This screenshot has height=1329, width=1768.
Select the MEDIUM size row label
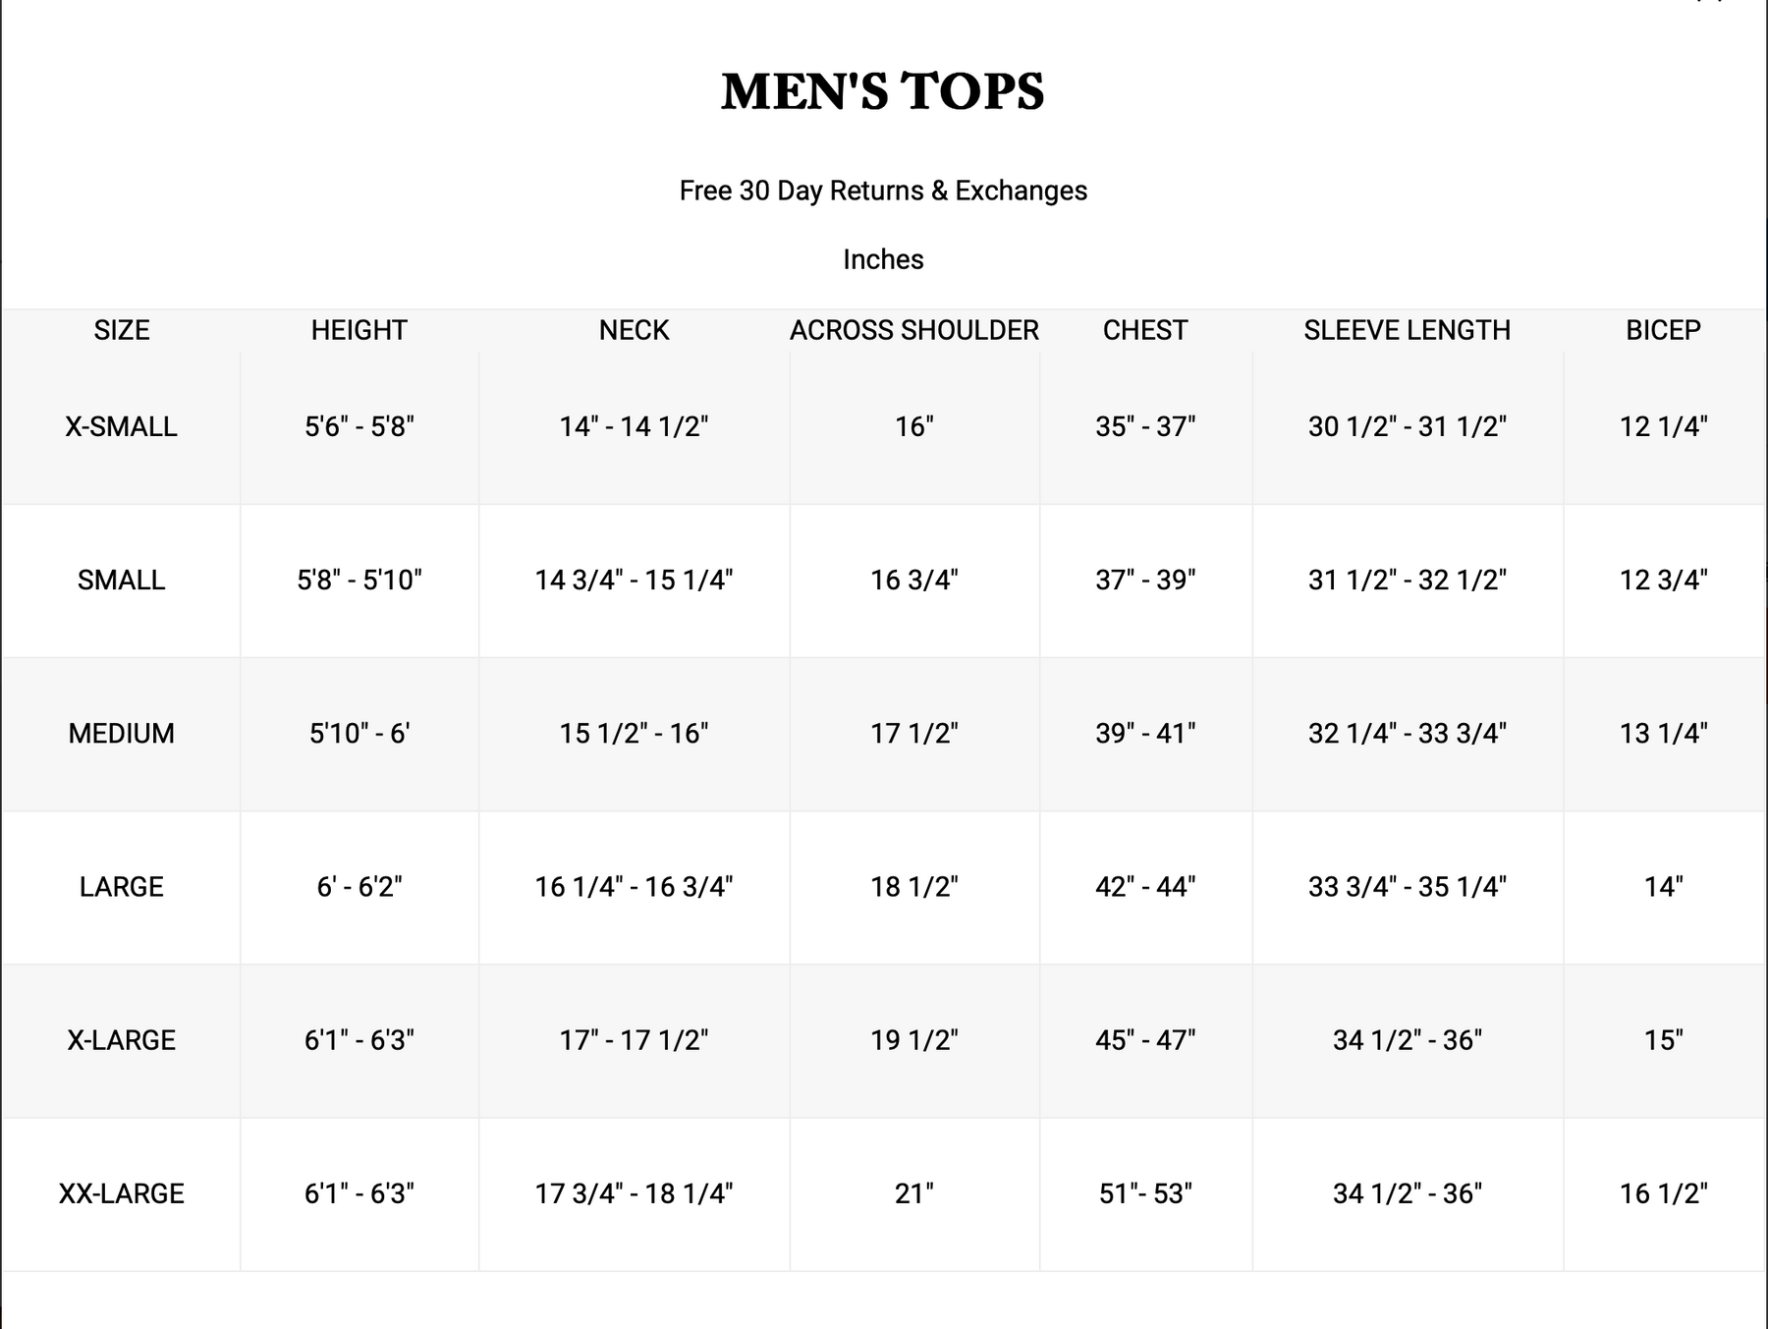click(122, 733)
